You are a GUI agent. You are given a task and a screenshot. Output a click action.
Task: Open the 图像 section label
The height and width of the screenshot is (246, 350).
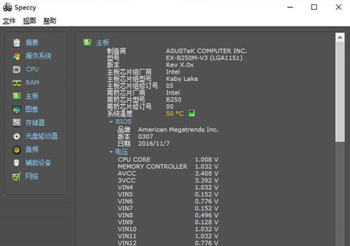[32, 109]
